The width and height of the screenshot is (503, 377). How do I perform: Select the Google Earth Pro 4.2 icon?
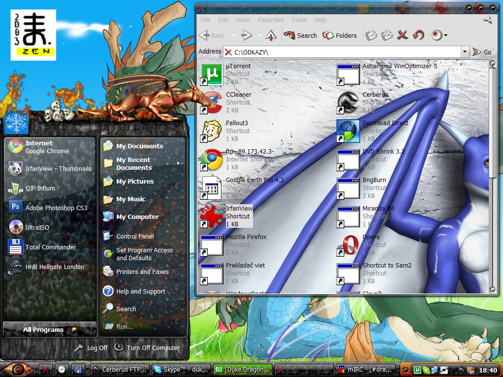pos(211,188)
